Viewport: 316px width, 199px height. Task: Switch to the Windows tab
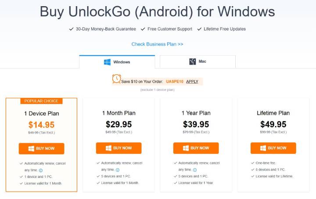pyautogui.click(x=117, y=62)
